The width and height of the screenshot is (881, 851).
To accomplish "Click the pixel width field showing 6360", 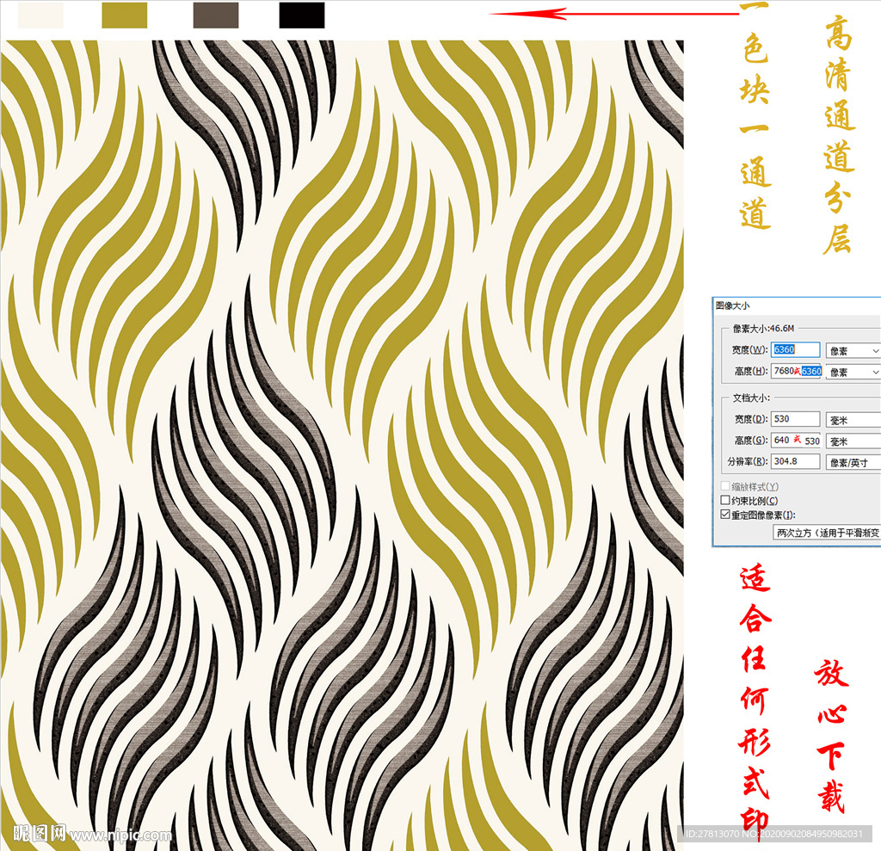I will (x=795, y=349).
